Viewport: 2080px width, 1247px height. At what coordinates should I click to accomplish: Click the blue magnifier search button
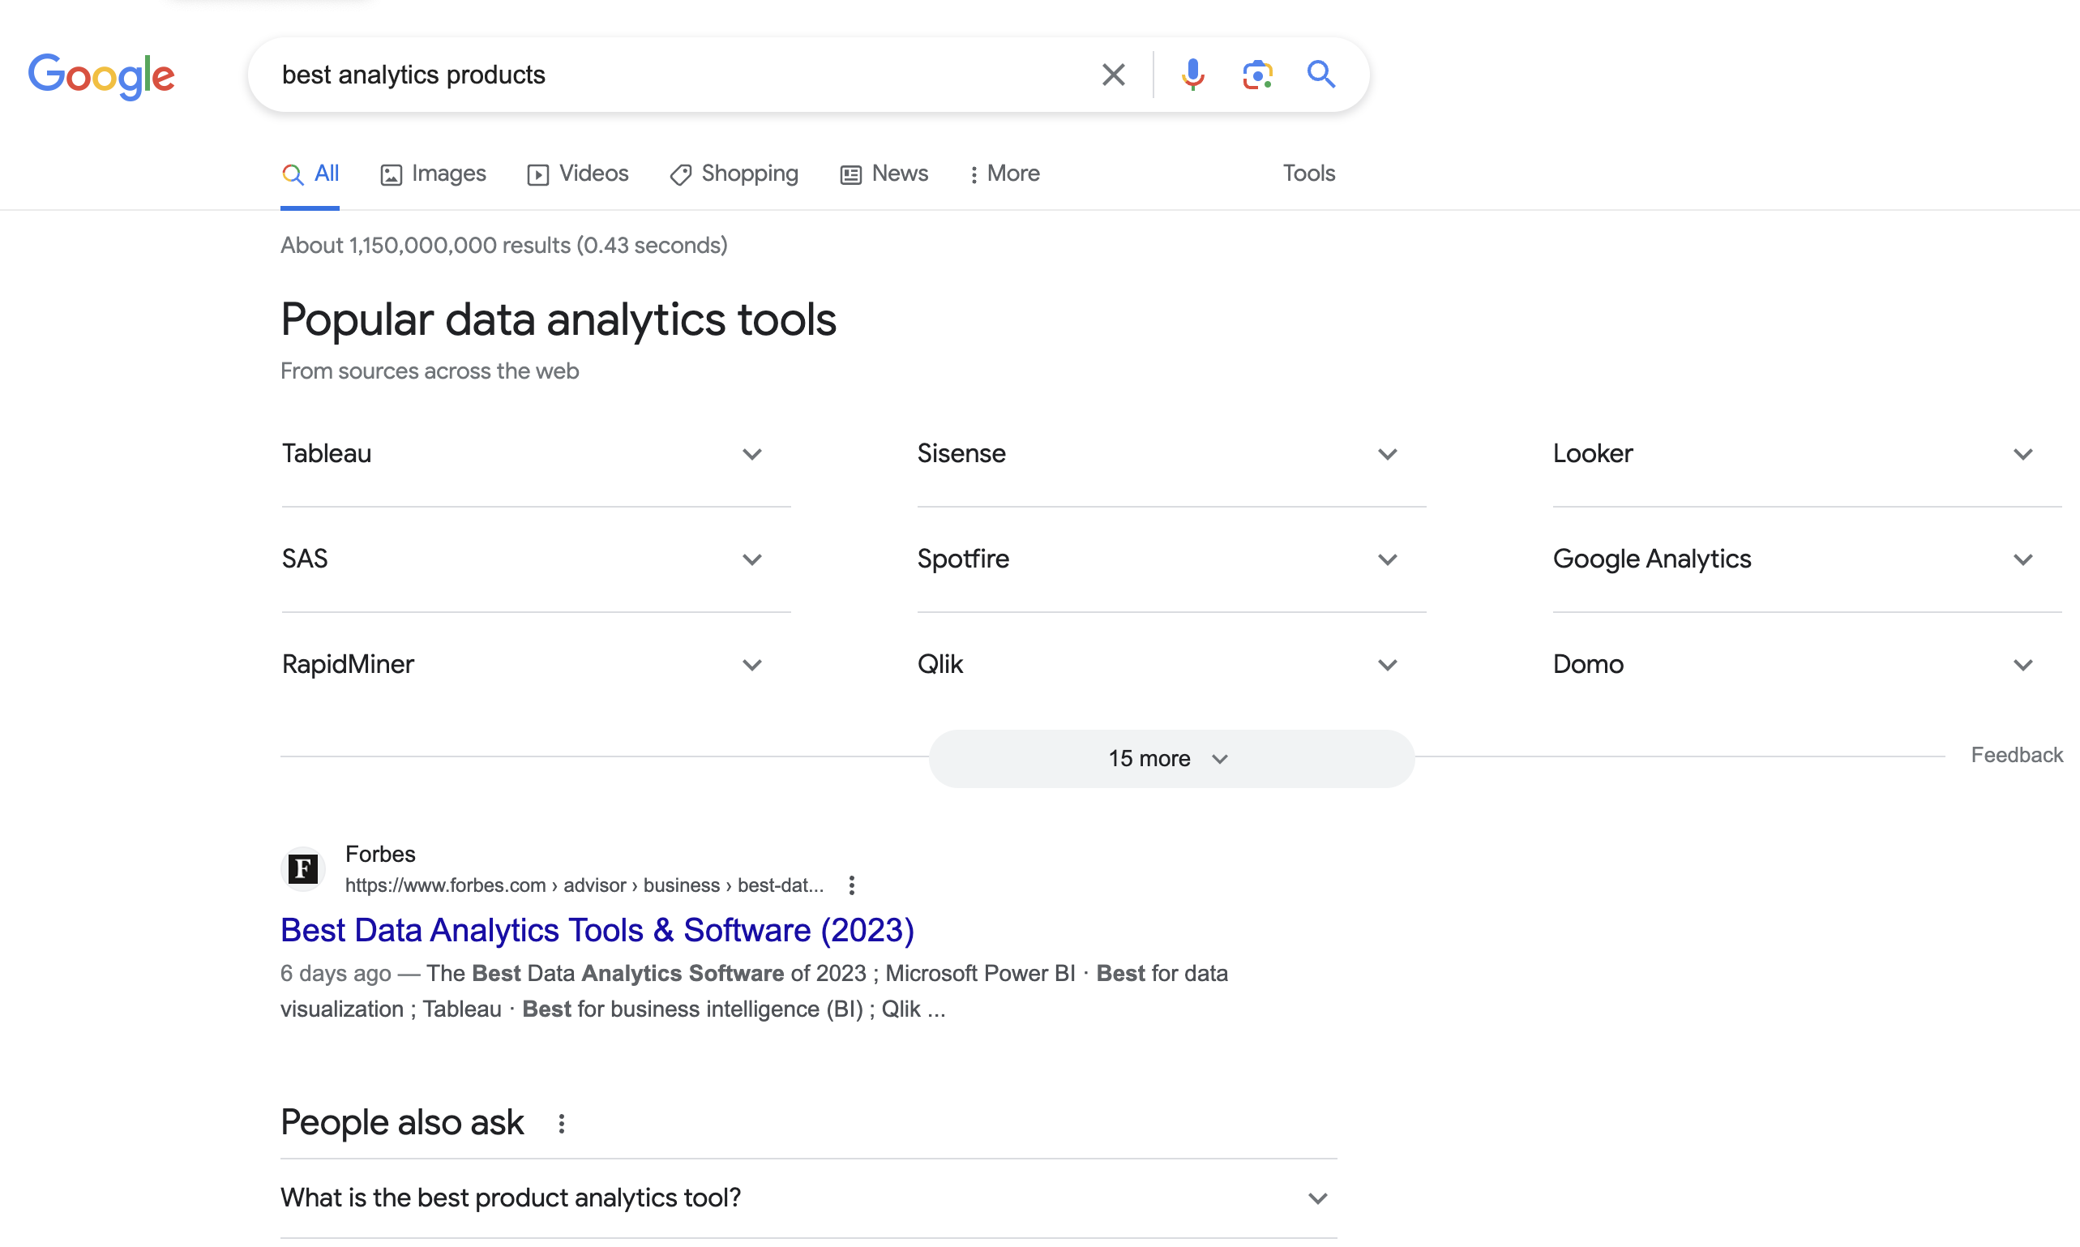(1320, 75)
